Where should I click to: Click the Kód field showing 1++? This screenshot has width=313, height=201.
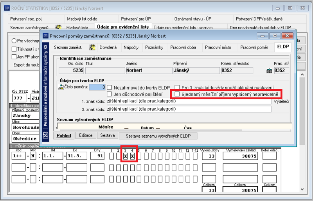tap(18, 156)
